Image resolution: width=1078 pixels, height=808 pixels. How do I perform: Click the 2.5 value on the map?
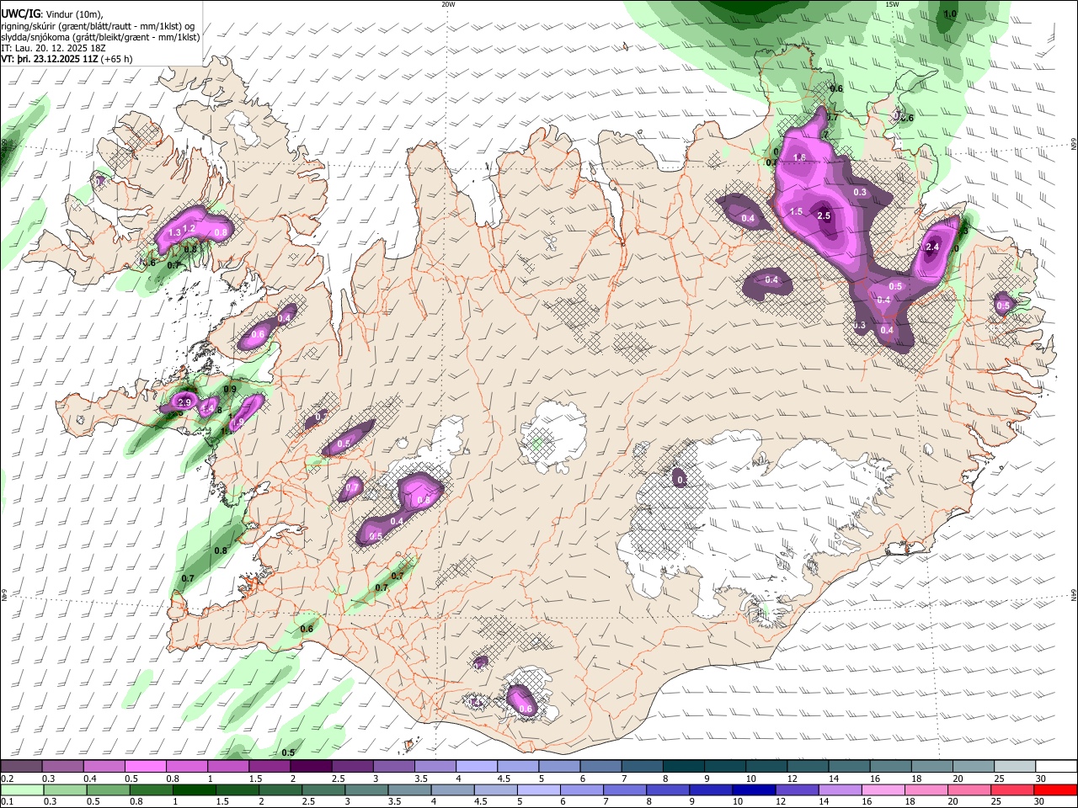824,216
